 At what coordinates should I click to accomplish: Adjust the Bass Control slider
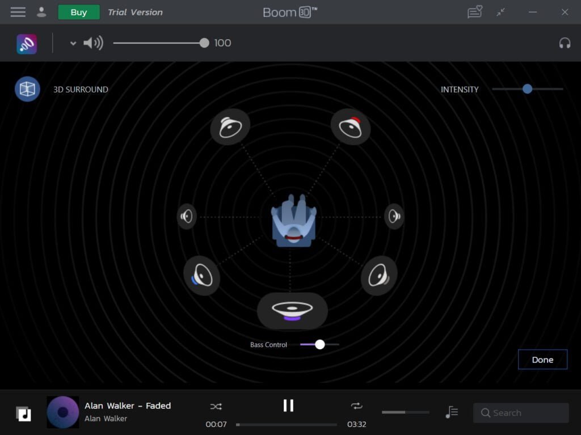(320, 344)
